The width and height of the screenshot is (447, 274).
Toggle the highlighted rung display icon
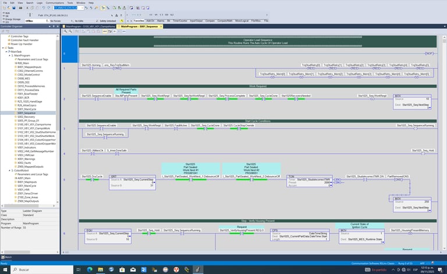click(x=105, y=31)
